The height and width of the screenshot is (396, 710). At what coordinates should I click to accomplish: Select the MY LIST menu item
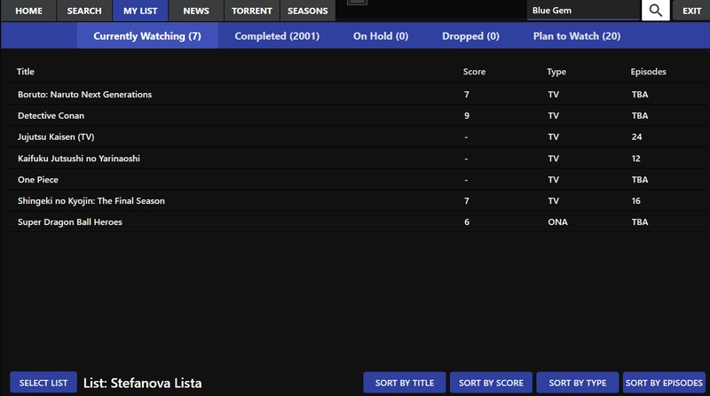tap(140, 11)
